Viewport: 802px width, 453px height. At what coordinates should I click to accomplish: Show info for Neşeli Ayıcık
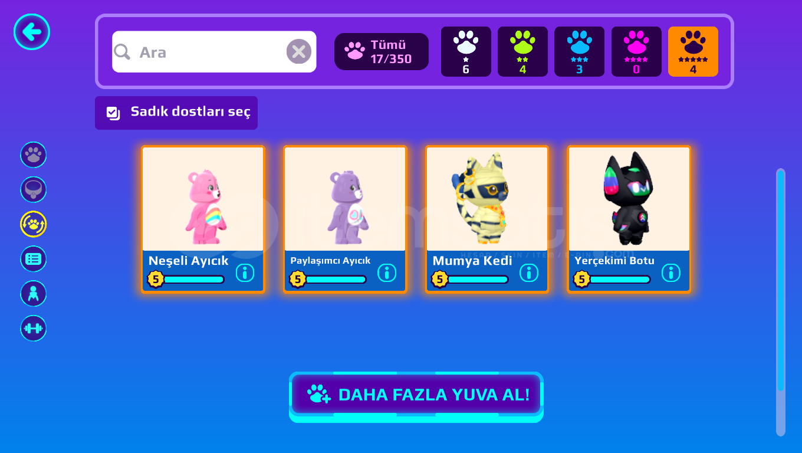point(245,273)
